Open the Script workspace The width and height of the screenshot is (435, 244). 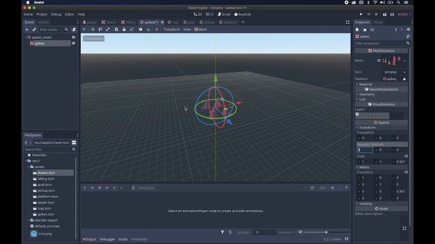tap(224, 14)
